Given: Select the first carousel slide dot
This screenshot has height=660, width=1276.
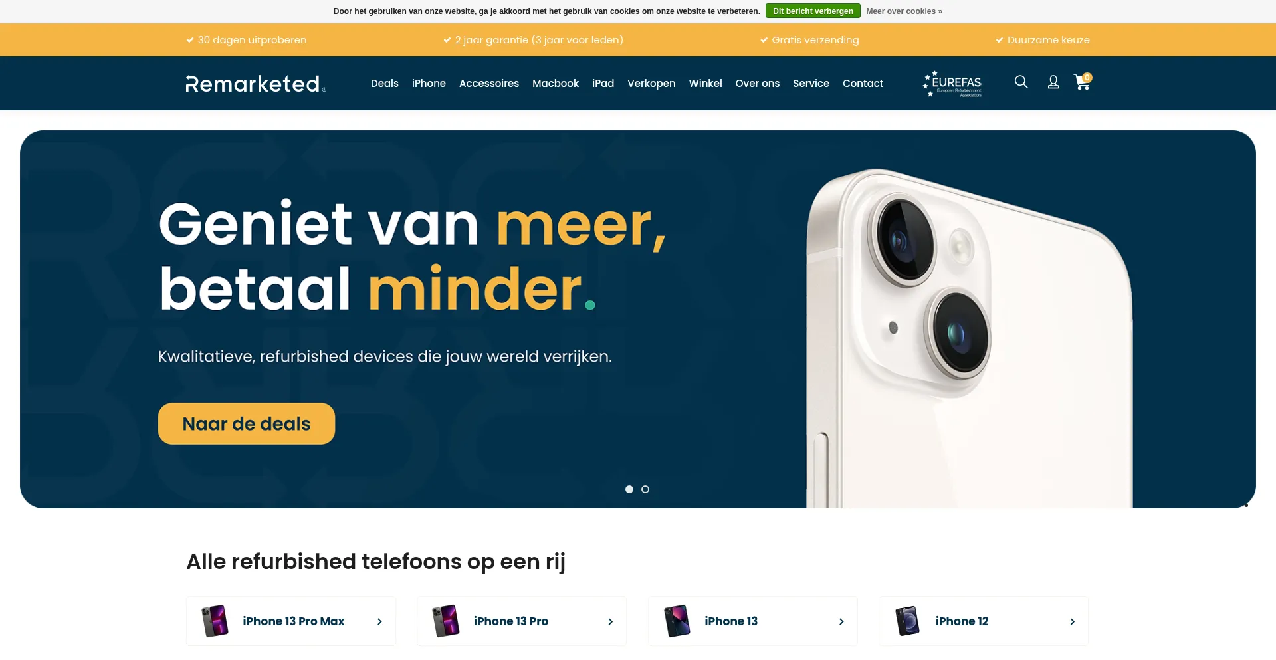Looking at the screenshot, I should 629,489.
